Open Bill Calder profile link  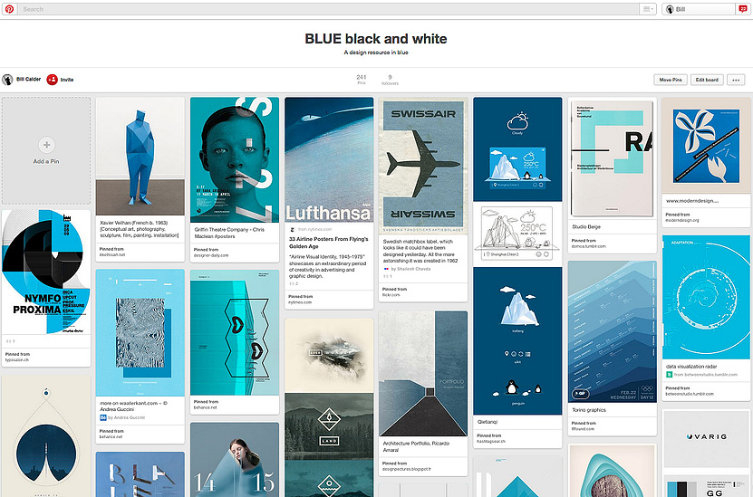(x=28, y=79)
